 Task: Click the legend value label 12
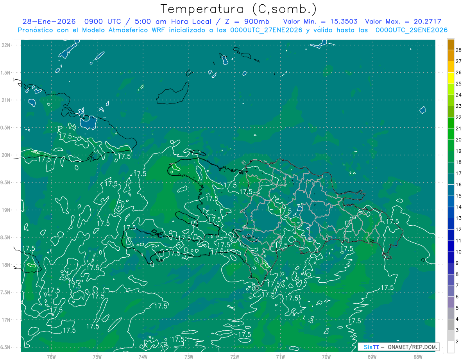point(459,230)
